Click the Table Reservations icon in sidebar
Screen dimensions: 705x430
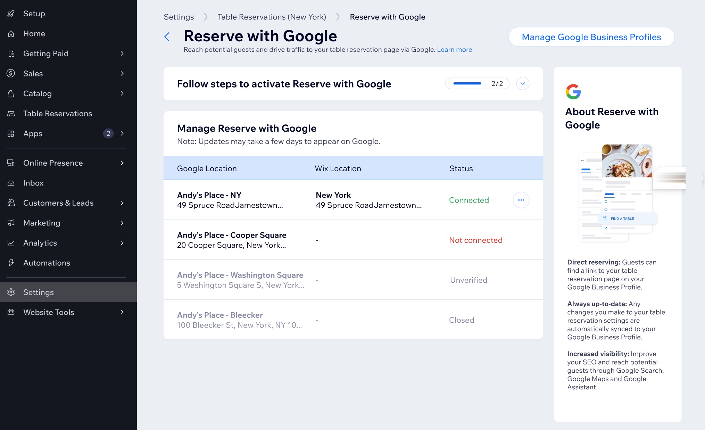pyautogui.click(x=11, y=114)
